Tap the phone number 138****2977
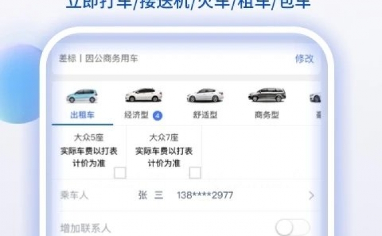 point(205,195)
